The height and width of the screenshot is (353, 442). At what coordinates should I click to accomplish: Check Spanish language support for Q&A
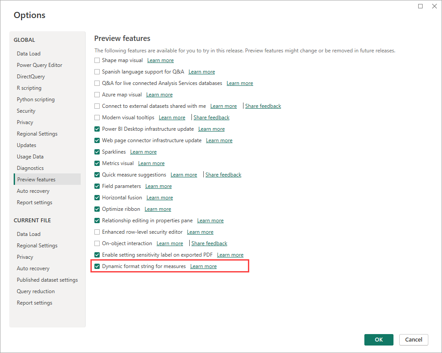click(x=97, y=72)
